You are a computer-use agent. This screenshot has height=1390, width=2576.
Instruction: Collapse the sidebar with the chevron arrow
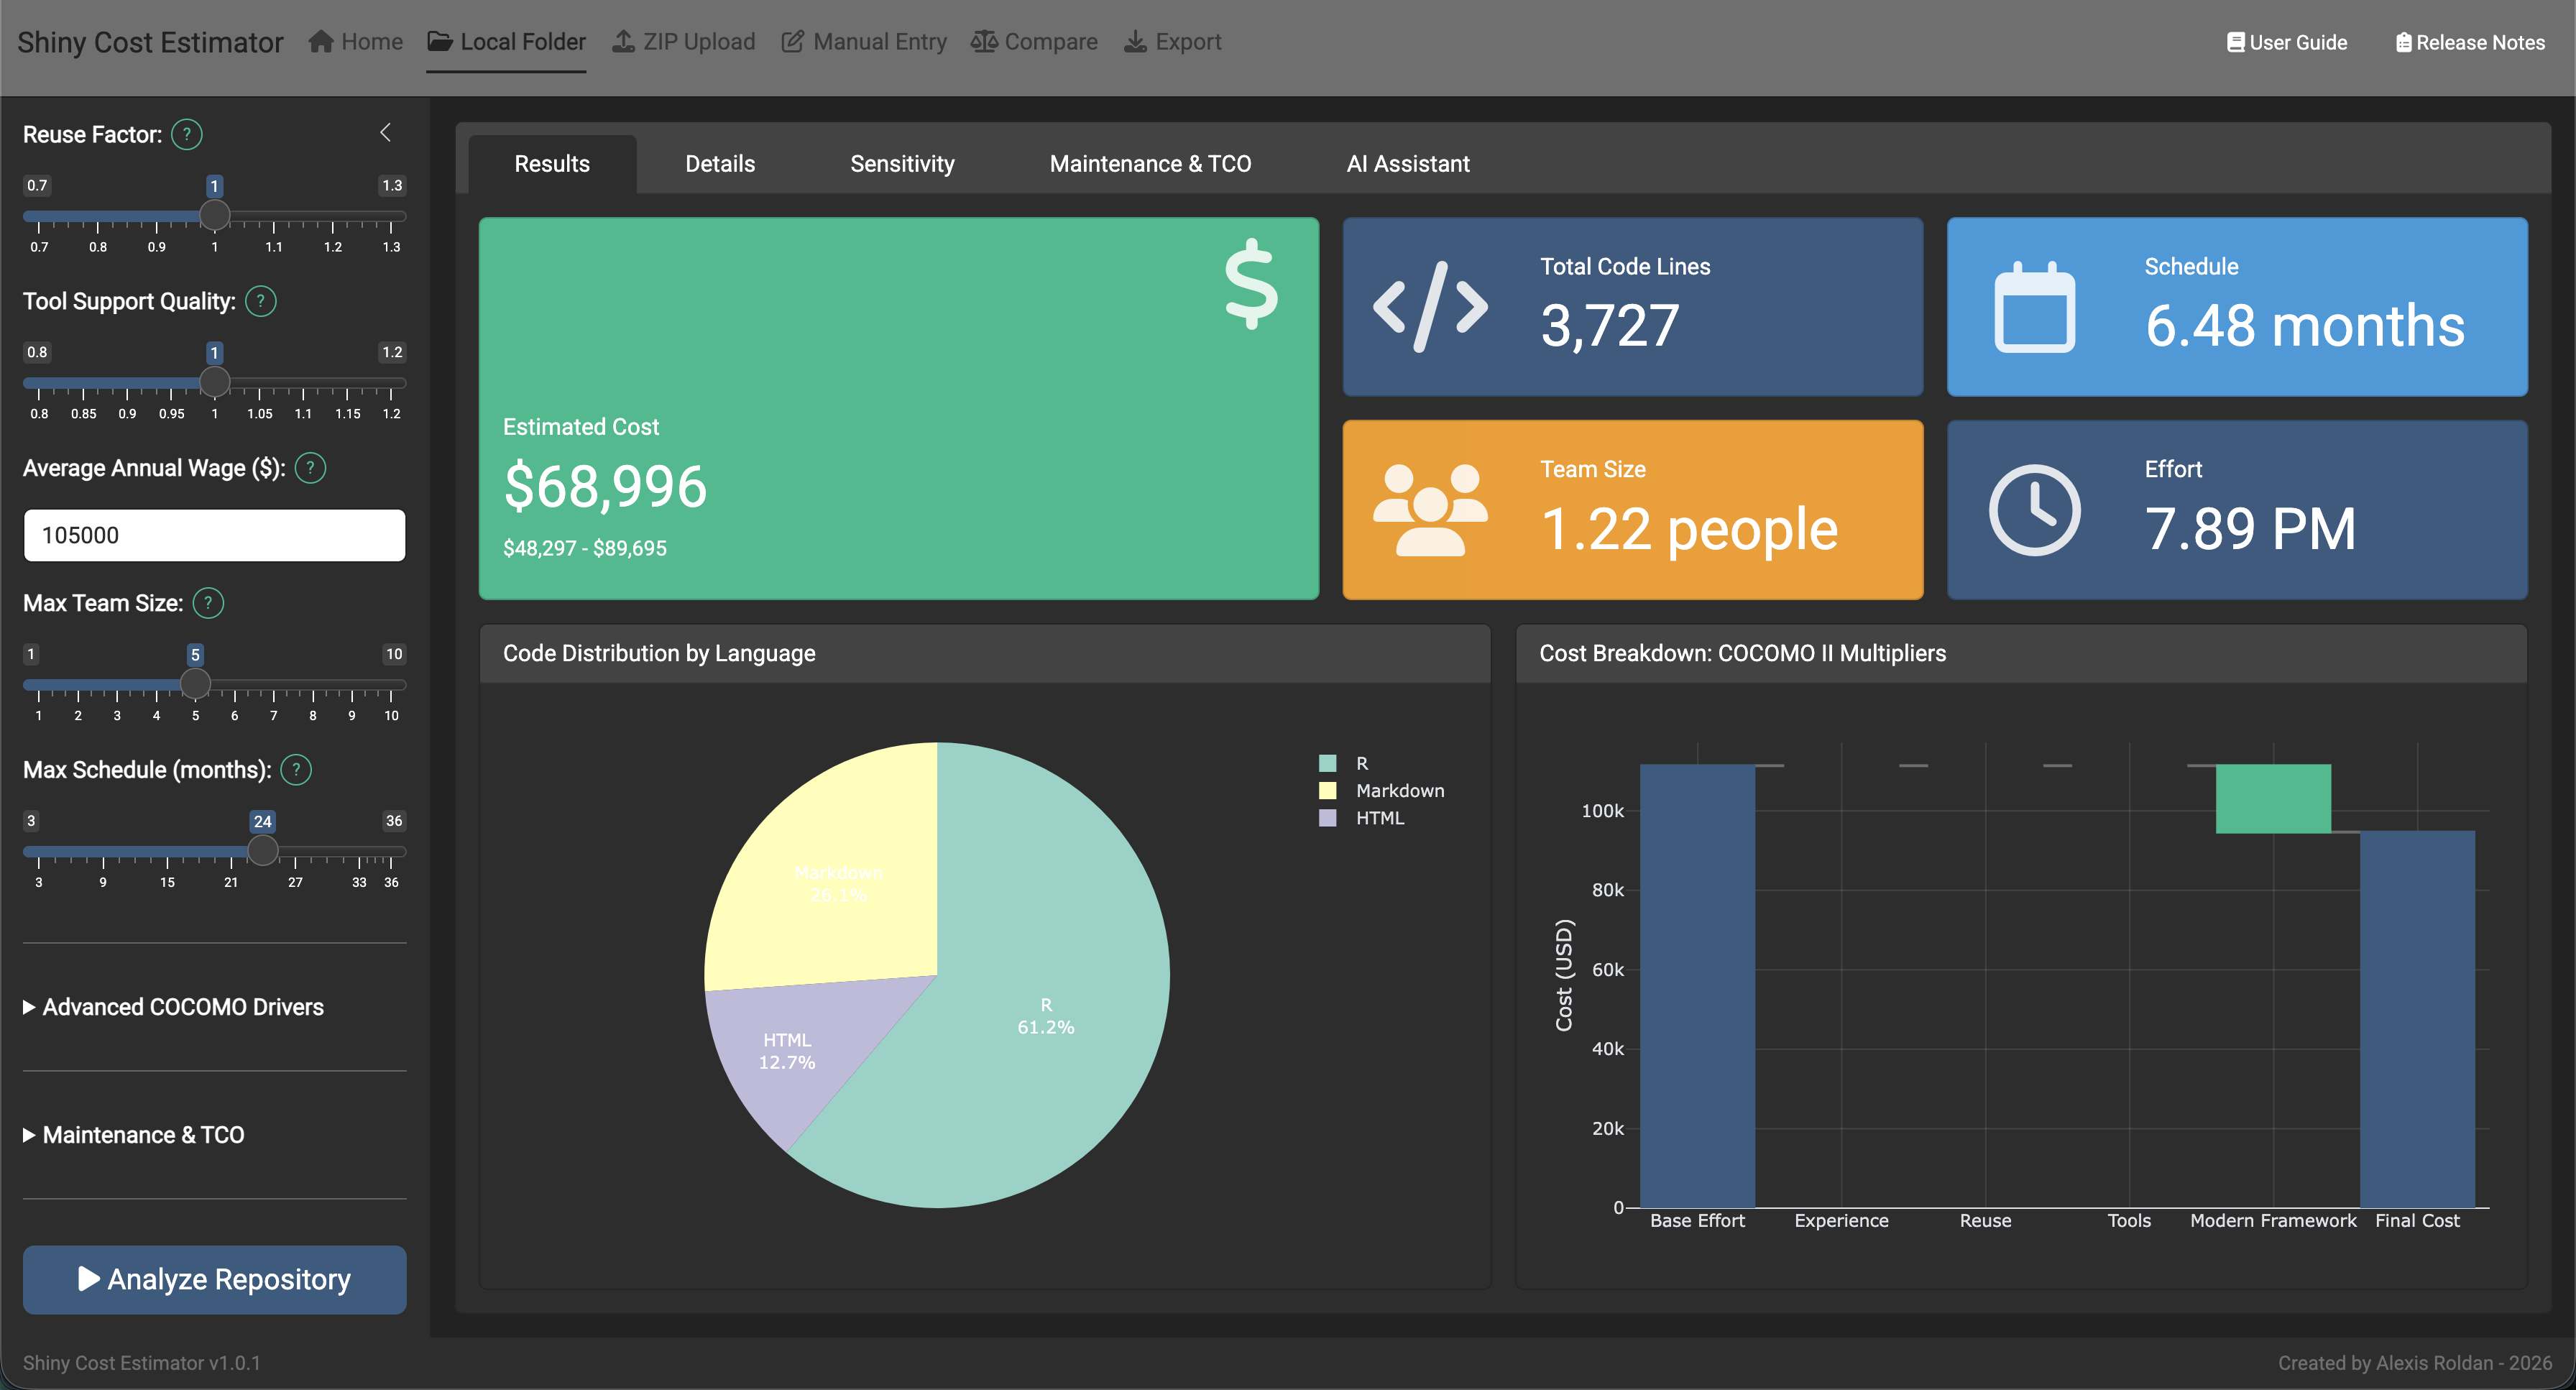click(386, 132)
